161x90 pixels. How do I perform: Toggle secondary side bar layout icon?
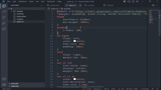coord(133,1)
